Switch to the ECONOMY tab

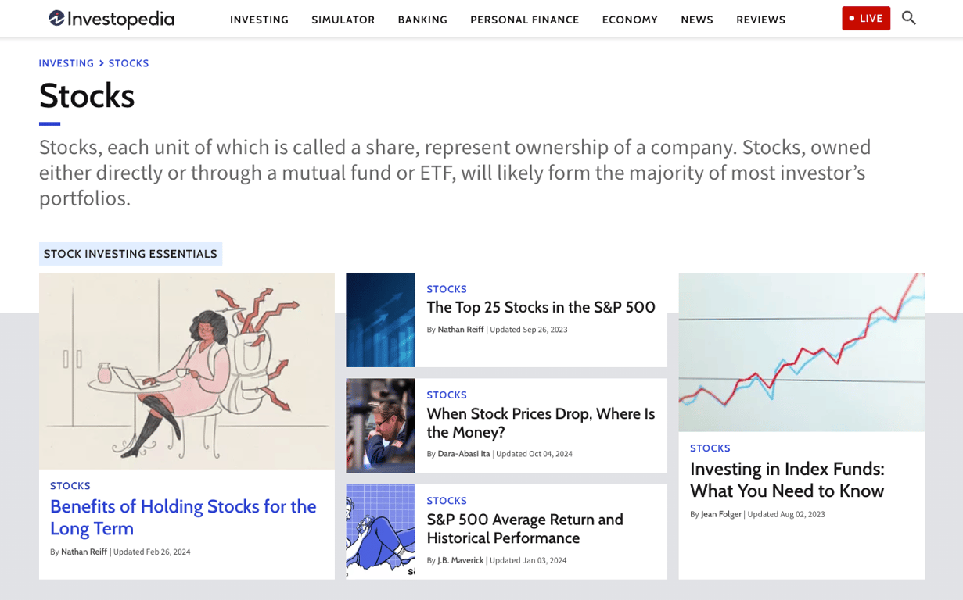point(630,20)
